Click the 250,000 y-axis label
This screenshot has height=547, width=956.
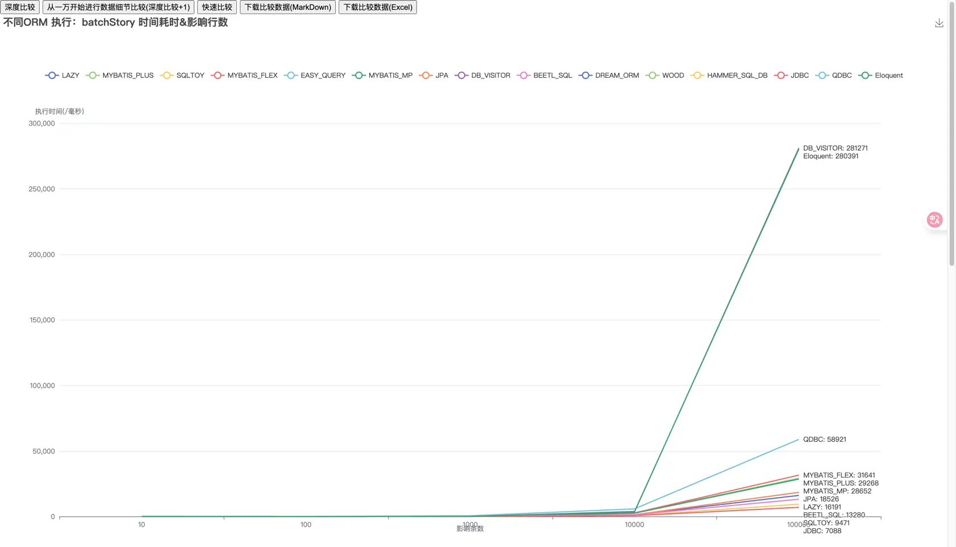[x=42, y=189]
